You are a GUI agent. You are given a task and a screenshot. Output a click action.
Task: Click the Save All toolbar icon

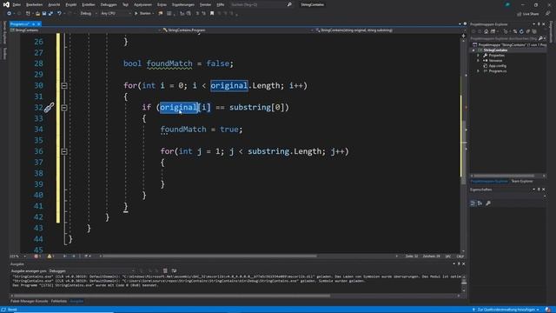click(50, 14)
